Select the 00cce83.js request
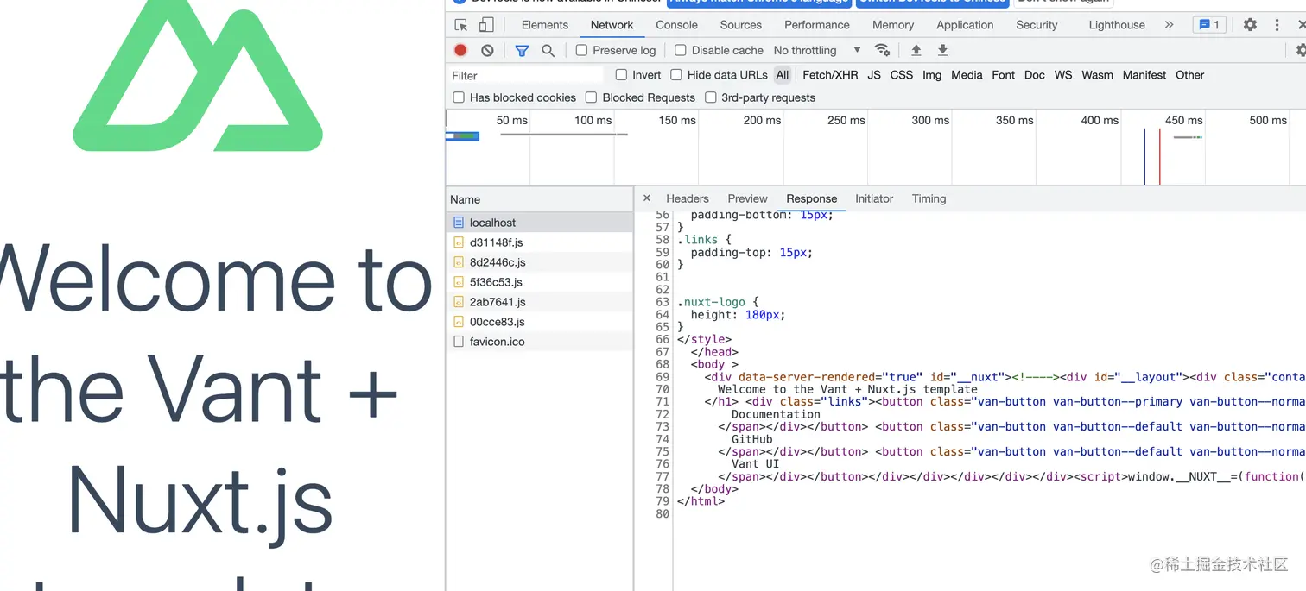Image resolution: width=1306 pixels, height=591 pixels. (540, 322)
